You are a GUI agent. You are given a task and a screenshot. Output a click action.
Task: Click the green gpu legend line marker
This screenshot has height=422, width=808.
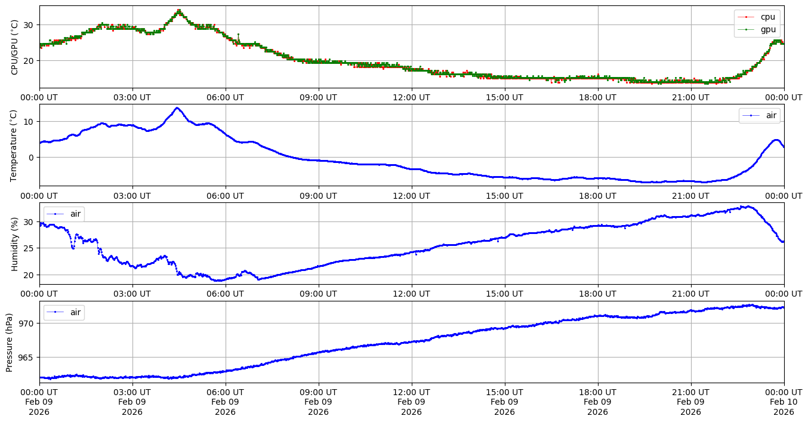(x=746, y=29)
